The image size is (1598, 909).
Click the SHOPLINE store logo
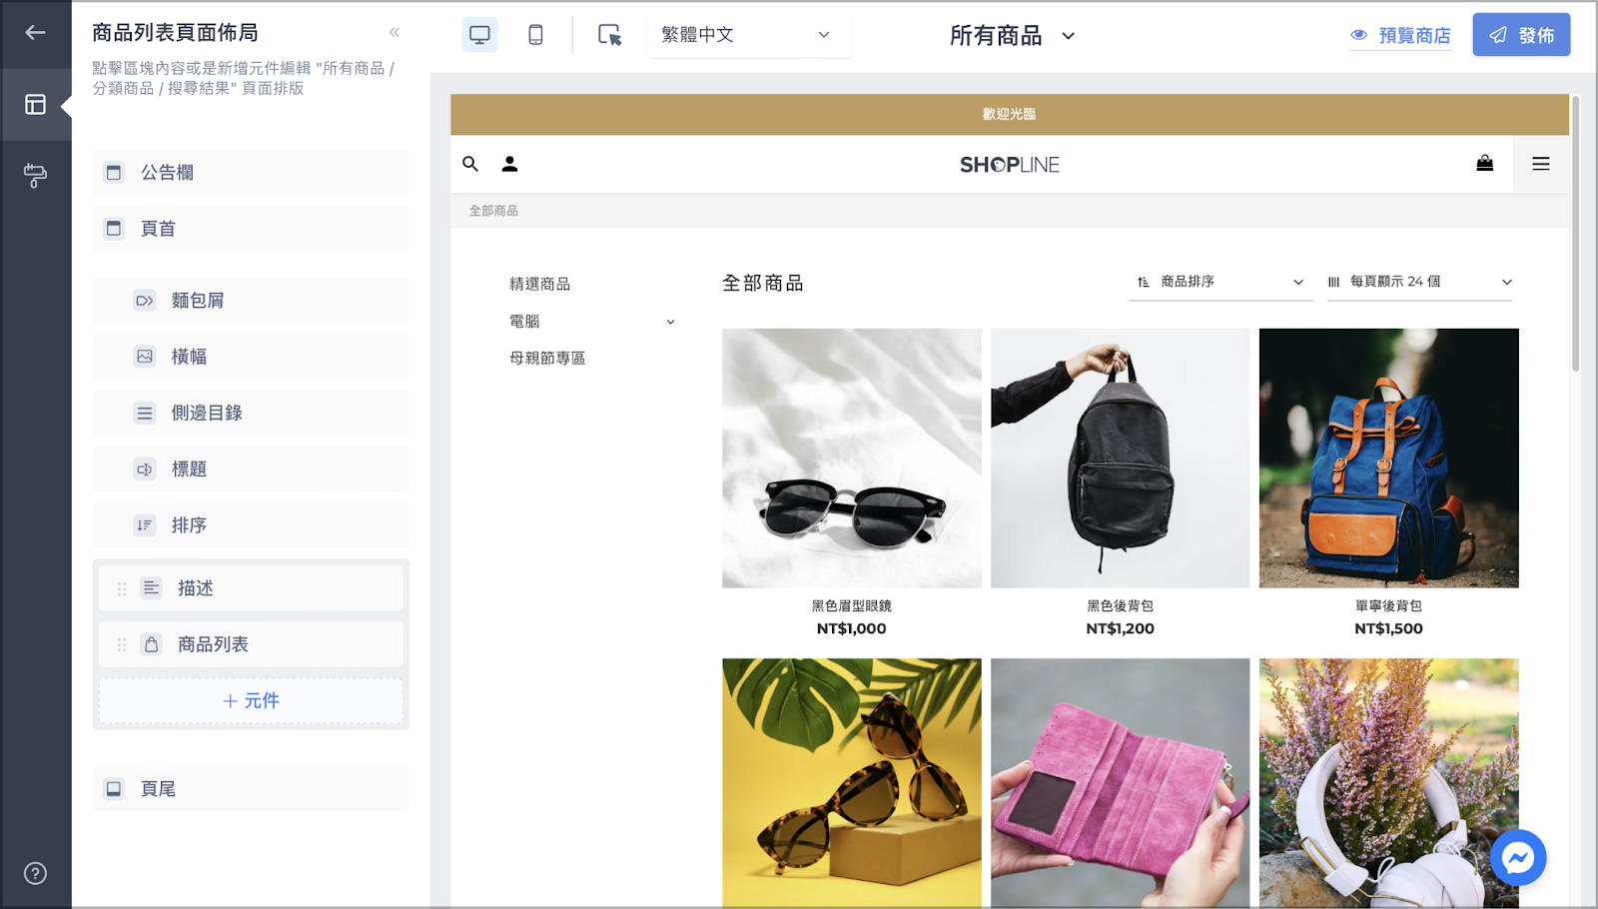tap(1010, 165)
